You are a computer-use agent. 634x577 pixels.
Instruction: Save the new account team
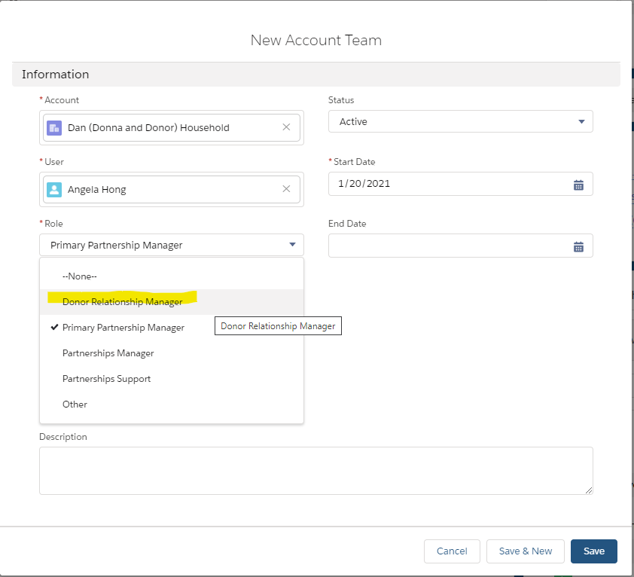[593, 551]
